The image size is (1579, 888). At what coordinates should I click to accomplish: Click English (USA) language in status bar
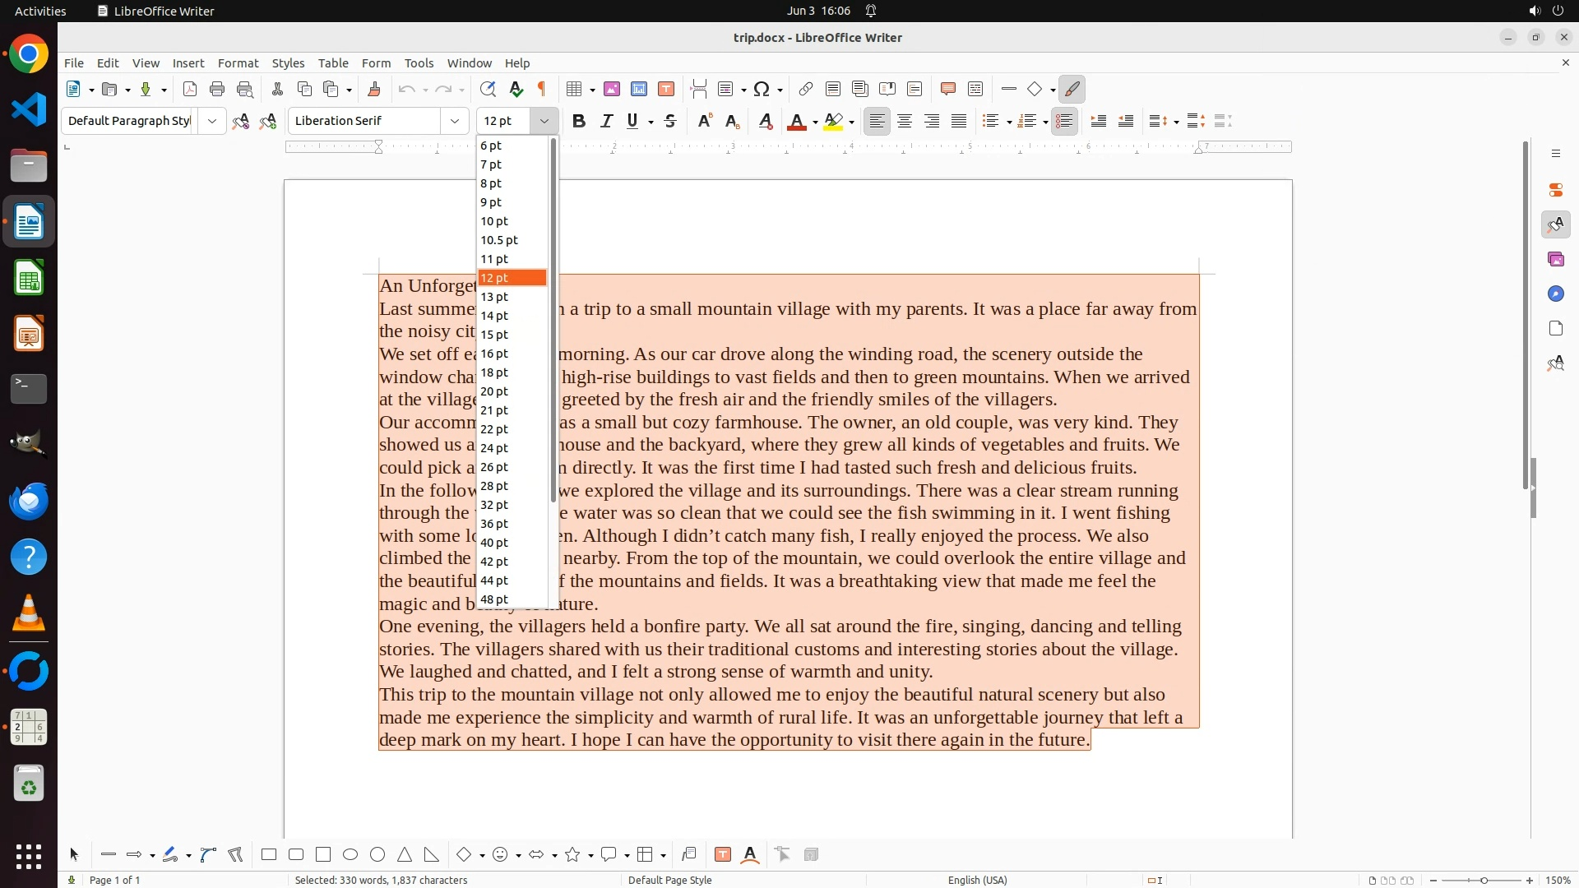[x=977, y=880]
